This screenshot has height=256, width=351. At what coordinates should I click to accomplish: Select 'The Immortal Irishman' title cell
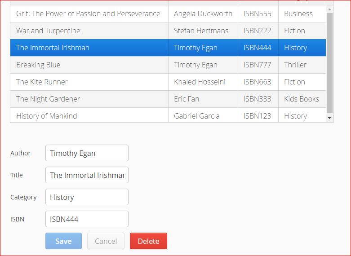tap(89, 48)
